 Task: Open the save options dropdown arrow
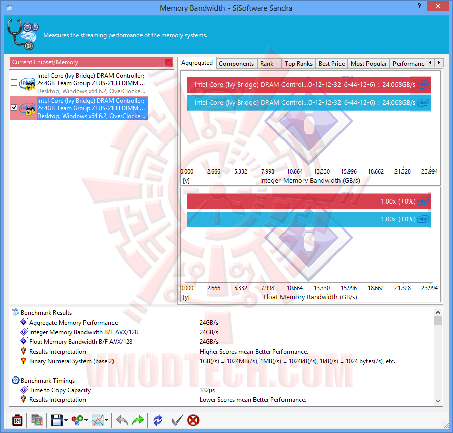click(x=66, y=421)
